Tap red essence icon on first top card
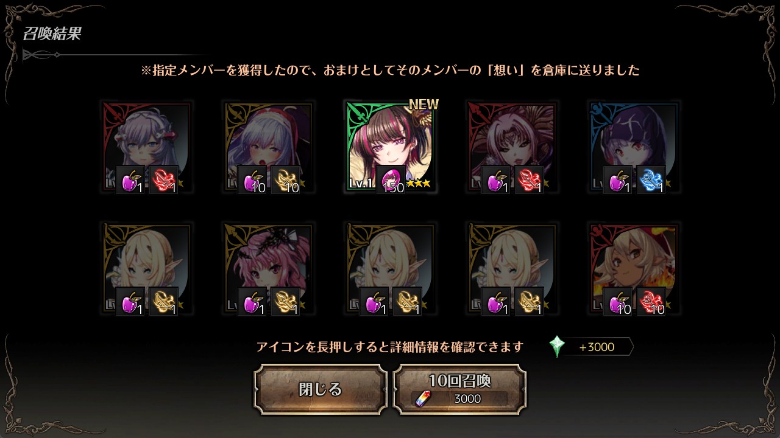The width and height of the screenshot is (780, 438). pyautogui.click(x=163, y=180)
